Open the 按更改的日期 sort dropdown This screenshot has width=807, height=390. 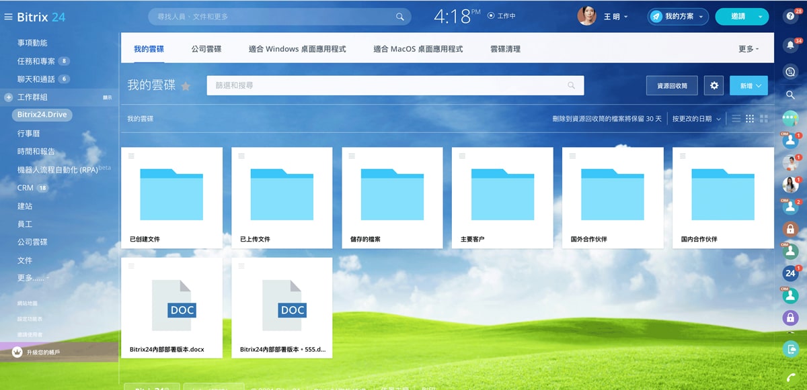697,119
